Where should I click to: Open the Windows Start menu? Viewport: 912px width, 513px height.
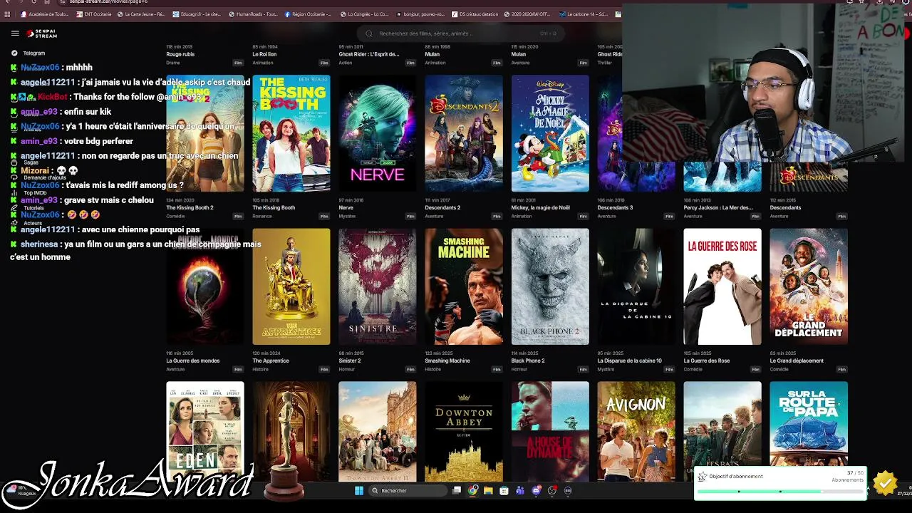(359, 490)
